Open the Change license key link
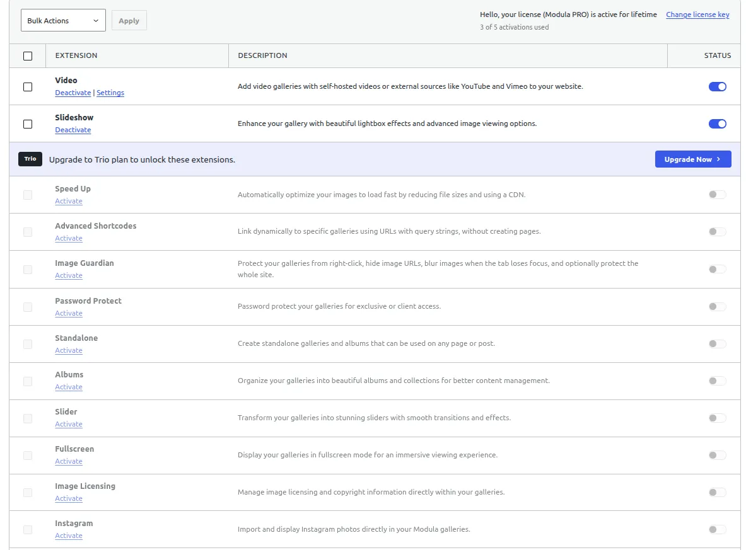746x550 pixels. (x=697, y=14)
